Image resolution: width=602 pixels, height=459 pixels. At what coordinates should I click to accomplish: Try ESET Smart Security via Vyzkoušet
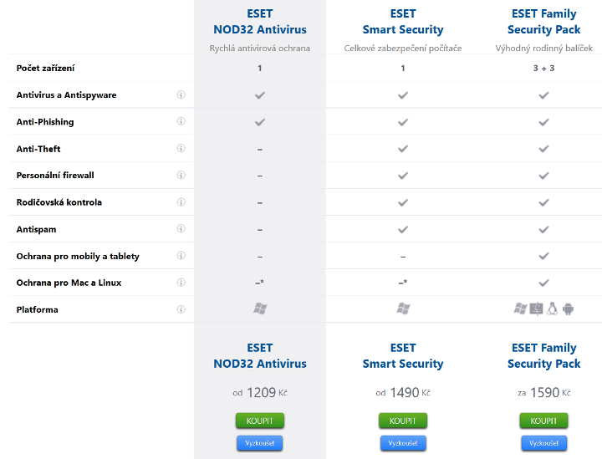coord(402,443)
